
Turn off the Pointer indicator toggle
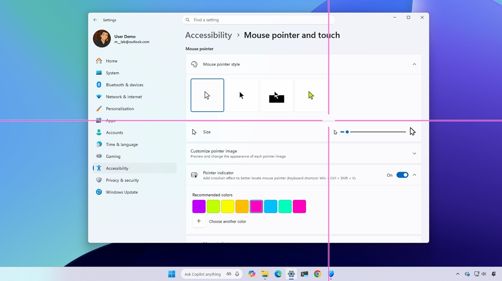402,175
